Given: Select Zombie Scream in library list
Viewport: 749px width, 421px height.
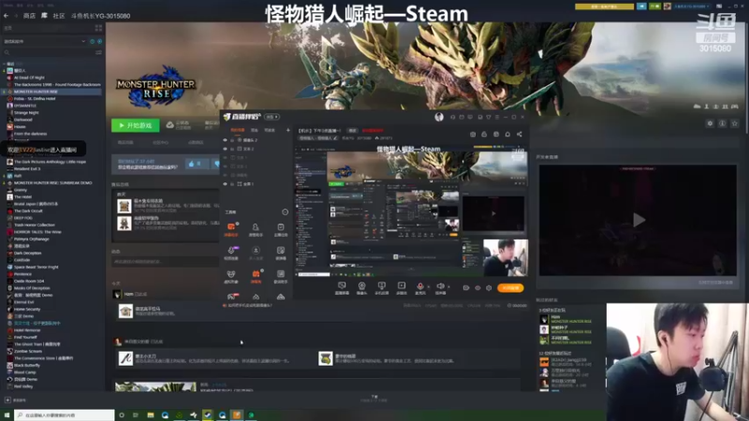Looking at the screenshot, I should coord(28,352).
